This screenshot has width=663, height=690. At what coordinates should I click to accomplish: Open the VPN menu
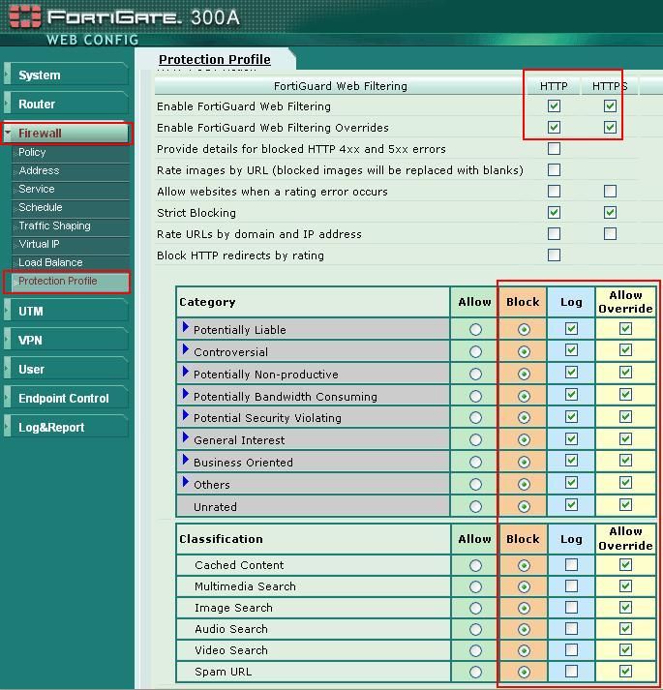pos(67,340)
